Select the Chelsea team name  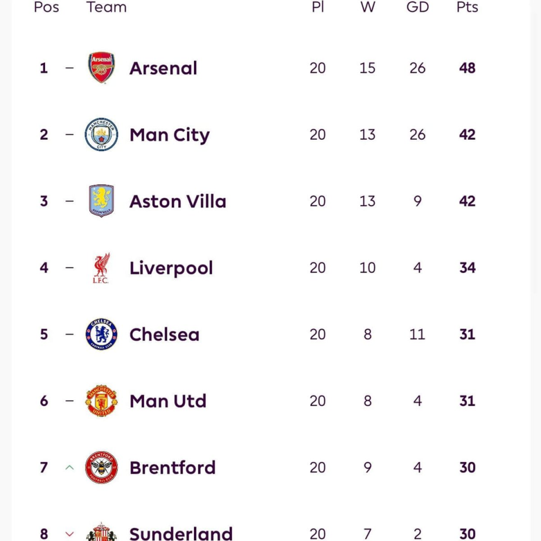click(165, 334)
